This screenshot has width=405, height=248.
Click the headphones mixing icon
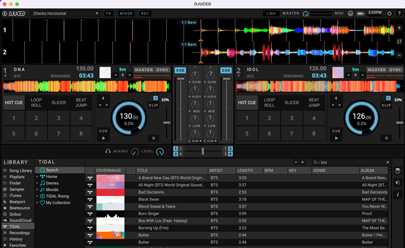tap(108, 151)
